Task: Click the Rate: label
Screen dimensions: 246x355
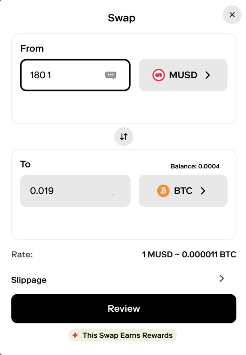Action: (x=22, y=254)
